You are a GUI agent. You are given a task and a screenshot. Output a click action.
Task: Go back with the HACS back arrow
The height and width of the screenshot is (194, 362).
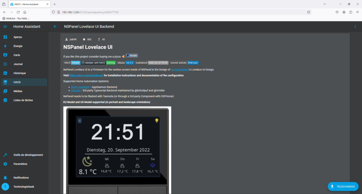(55, 26)
